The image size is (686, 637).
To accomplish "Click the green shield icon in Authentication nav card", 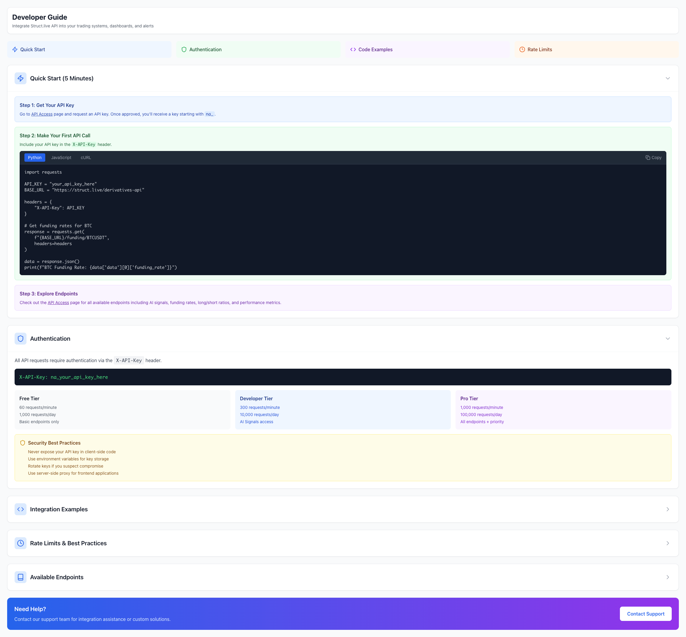I will coord(184,50).
